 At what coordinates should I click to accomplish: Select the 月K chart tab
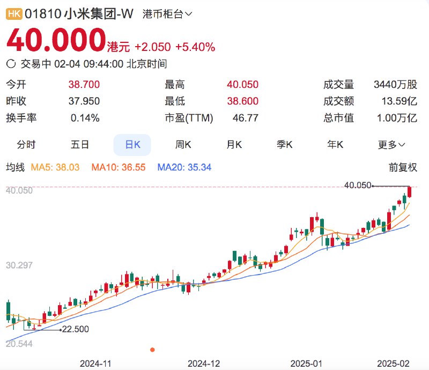coord(234,144)
